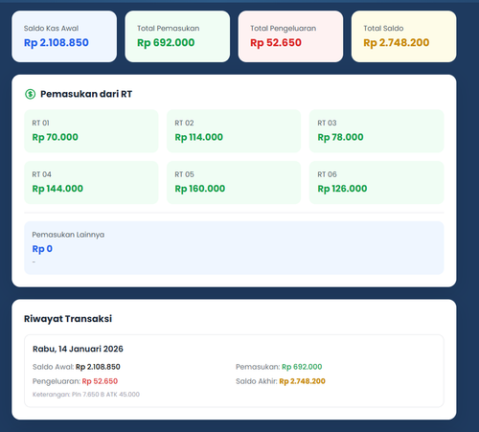The width and height of the screenshot is (479, 432).
Task: Click the Rp 78.000 amount
Action: click(340, 137)
